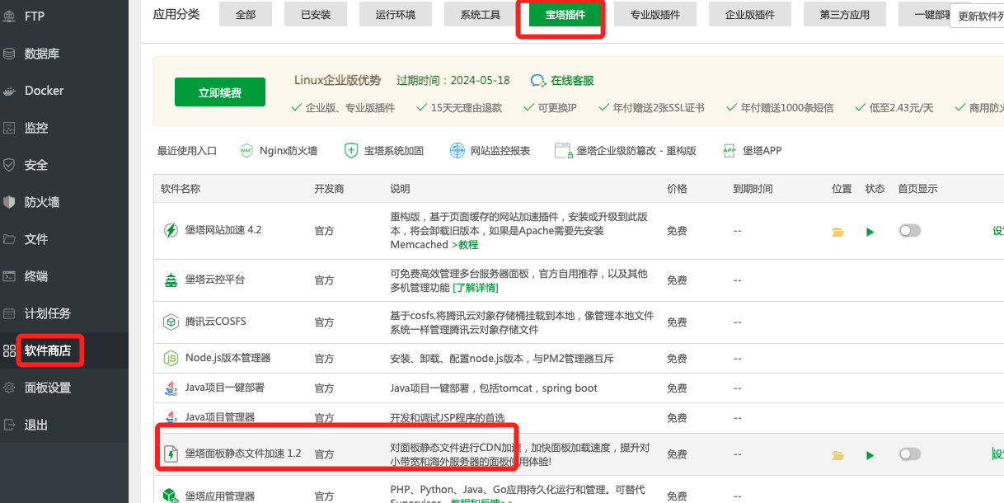
Task: Click the 低至2.43元/天 benefit text
Action: tap(902, 108)
